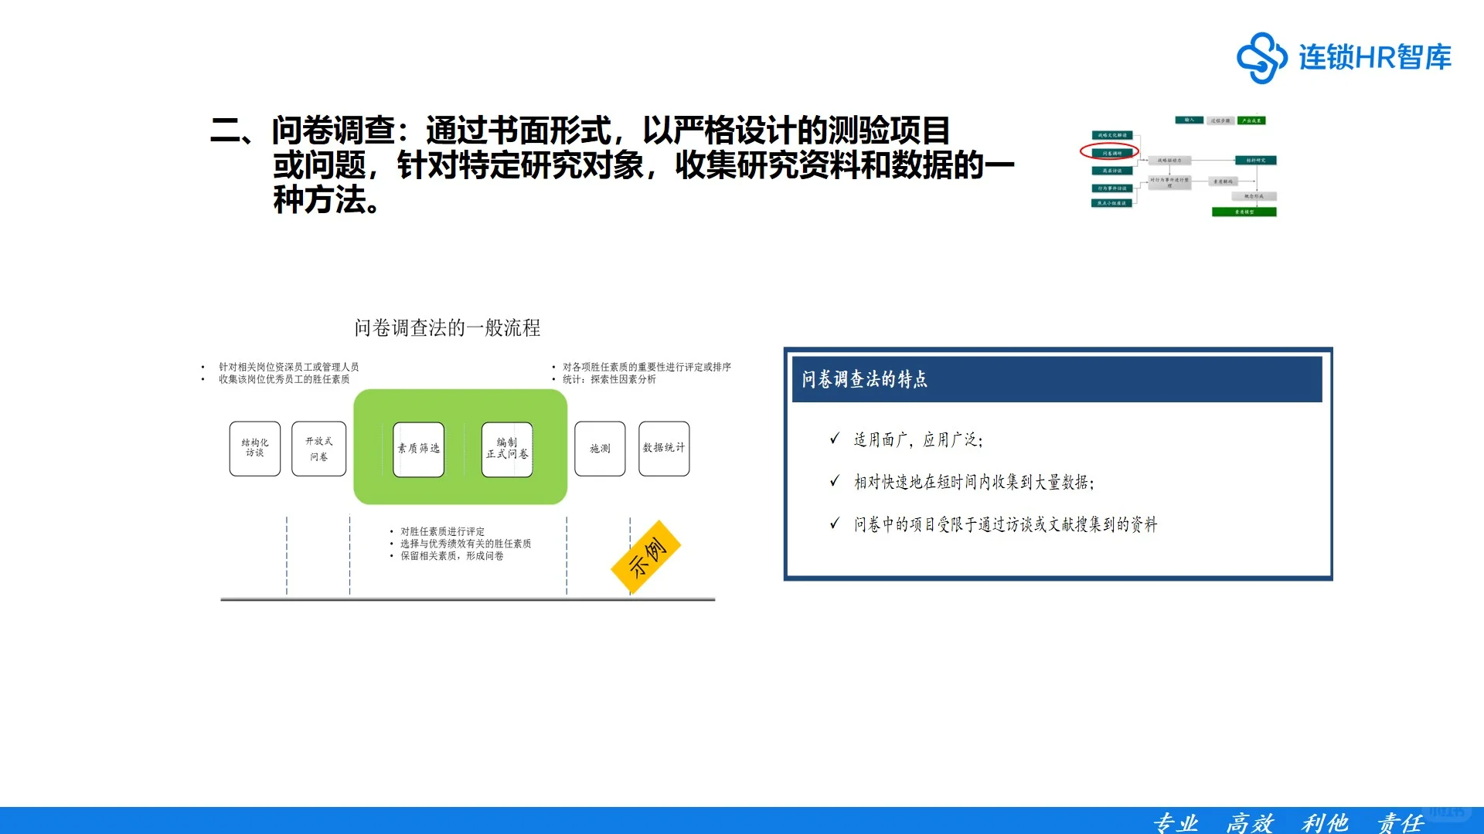Click footer word 专业
The height and width of the screenshot is (834, 1484).
(x=1176, y=823)
